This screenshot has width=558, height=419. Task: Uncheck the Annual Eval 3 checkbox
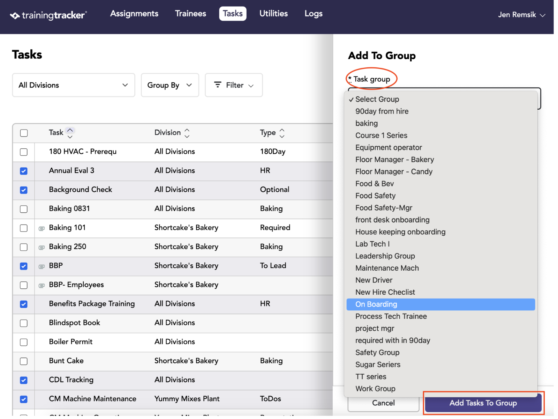[x=24, y=171]
